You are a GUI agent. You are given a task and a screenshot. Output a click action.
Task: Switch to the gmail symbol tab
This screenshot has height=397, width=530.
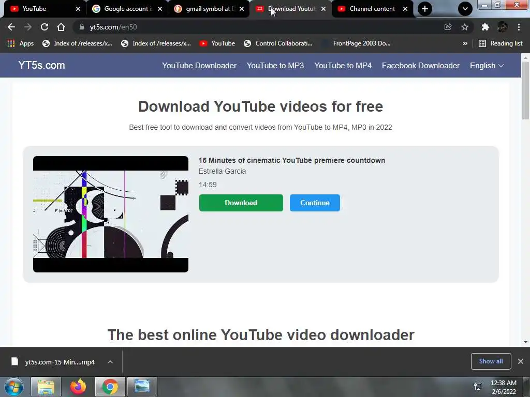205,9
